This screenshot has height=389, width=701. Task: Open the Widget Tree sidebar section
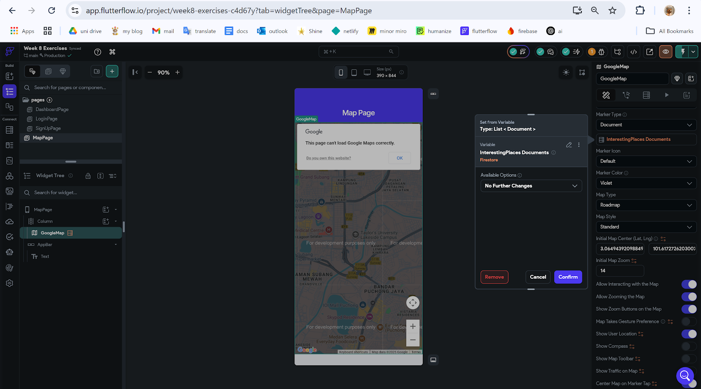(x=10, y=91)
